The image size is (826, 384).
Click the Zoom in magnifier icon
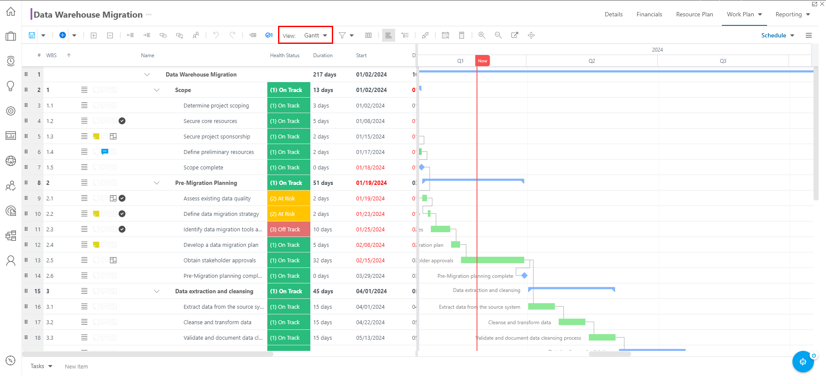(x=482, y=35)
